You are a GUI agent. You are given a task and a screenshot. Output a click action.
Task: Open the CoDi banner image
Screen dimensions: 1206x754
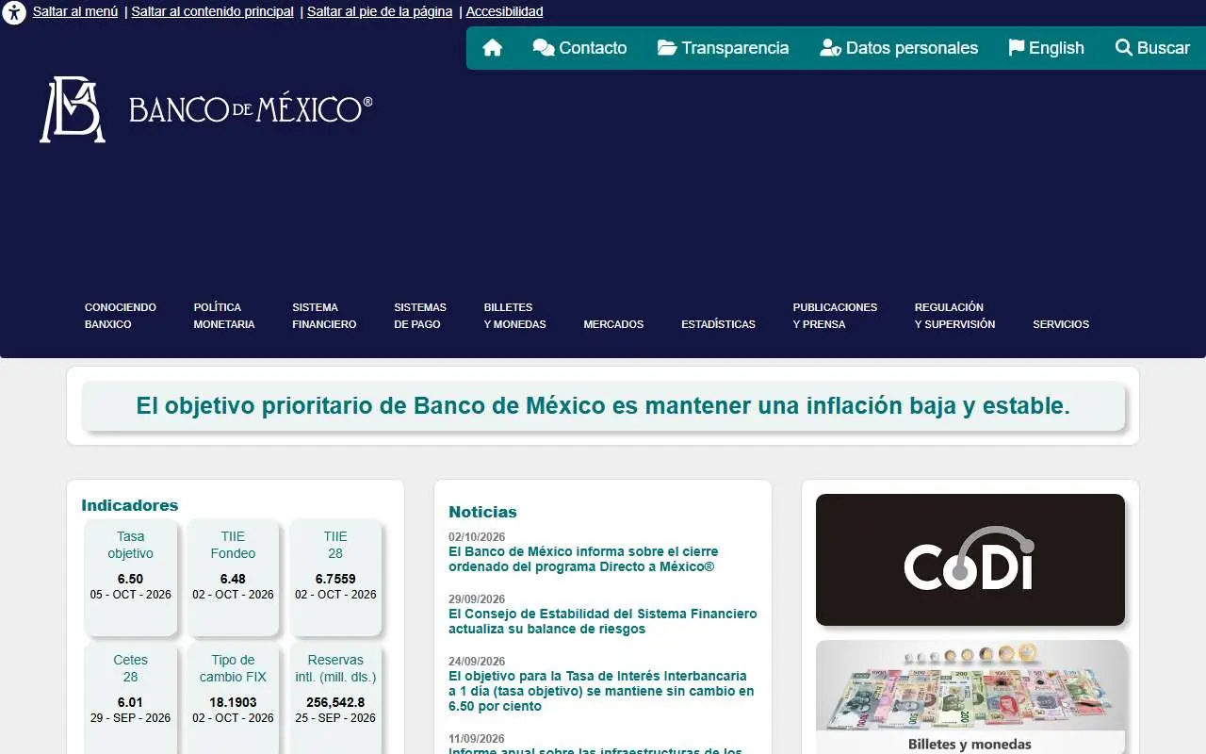(970, 560)
